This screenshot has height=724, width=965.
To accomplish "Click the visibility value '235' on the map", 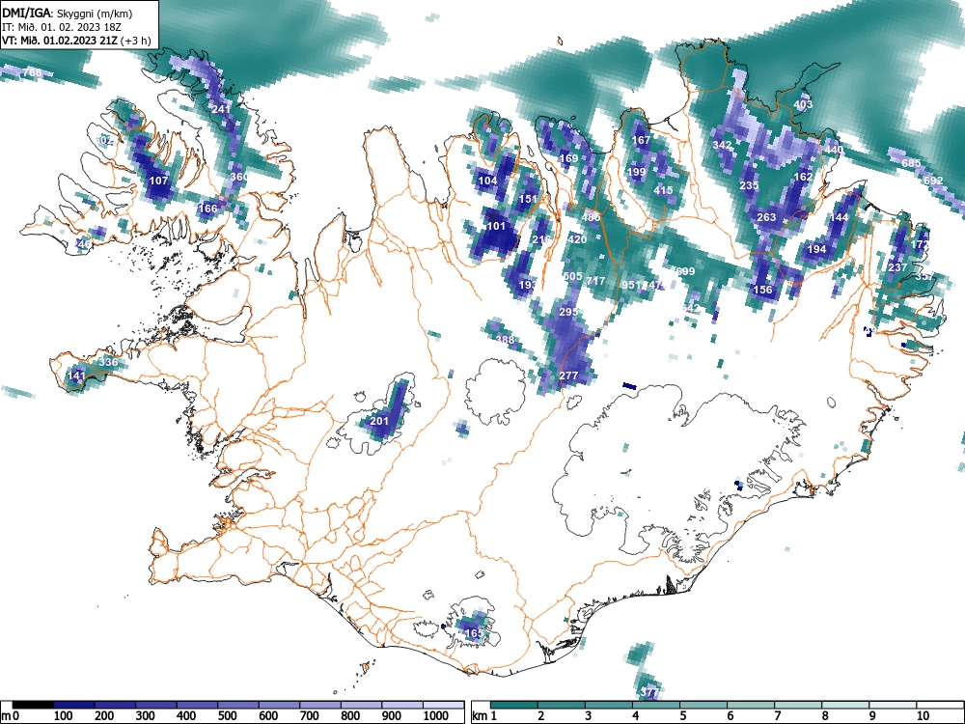I will (x=749, y=185).
